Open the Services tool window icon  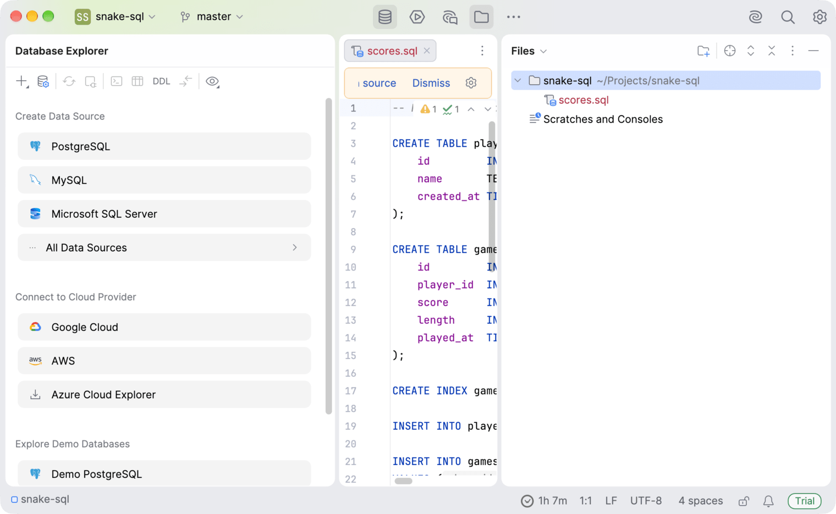[x=417, y=17]
